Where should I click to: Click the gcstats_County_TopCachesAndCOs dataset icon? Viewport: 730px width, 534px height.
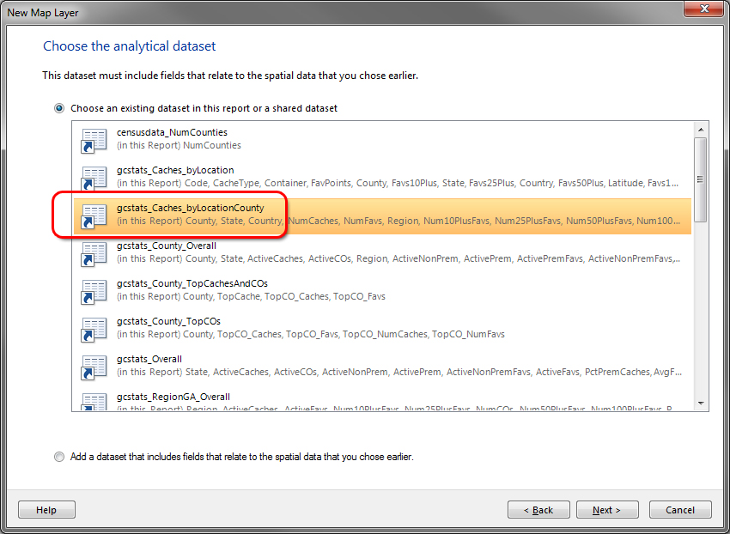(x=94, y=291)
